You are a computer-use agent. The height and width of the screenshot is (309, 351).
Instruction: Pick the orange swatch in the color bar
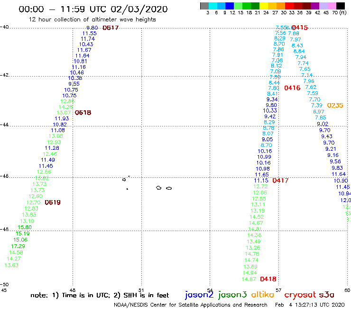click(281, 6)
